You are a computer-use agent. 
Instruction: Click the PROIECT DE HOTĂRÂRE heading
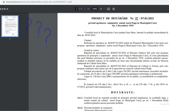coord(110,18)
